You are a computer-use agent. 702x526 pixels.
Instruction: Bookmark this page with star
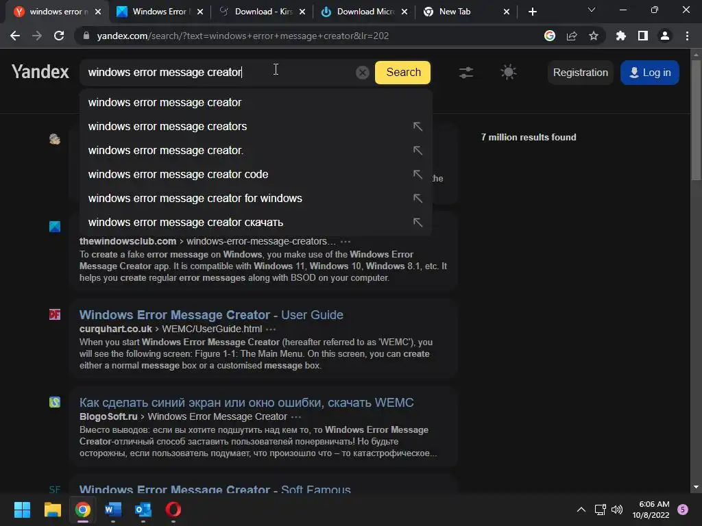coord(594,36)
